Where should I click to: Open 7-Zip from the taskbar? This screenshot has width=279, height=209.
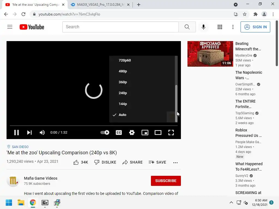(x=45, y=202)
